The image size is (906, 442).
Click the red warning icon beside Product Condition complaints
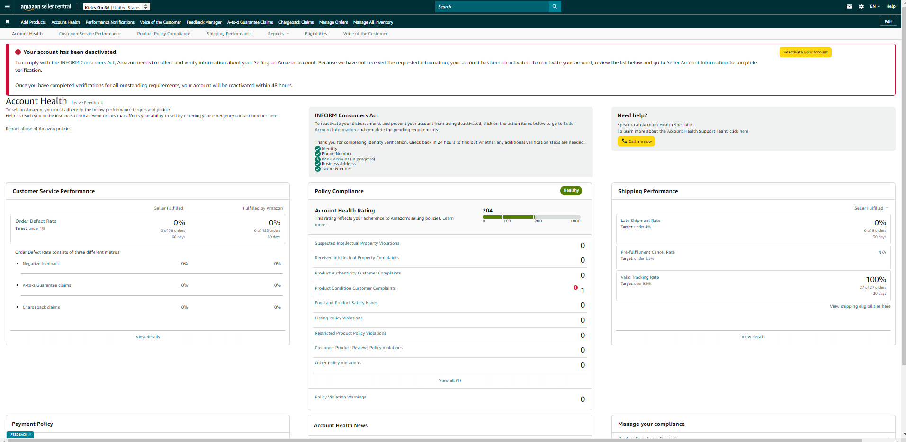coord(575,288)
